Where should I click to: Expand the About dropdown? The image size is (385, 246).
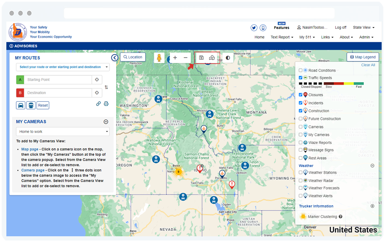pyautogui.click(x=346, y=37)
